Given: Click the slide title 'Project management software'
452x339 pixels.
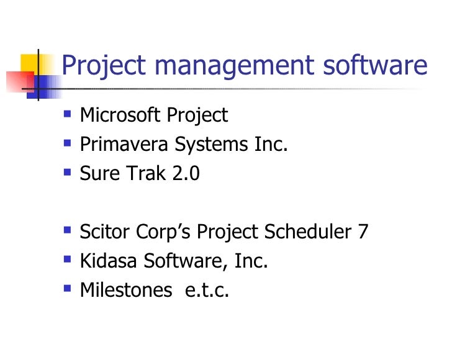Looking at the screenshot, I should pos(245,66).
